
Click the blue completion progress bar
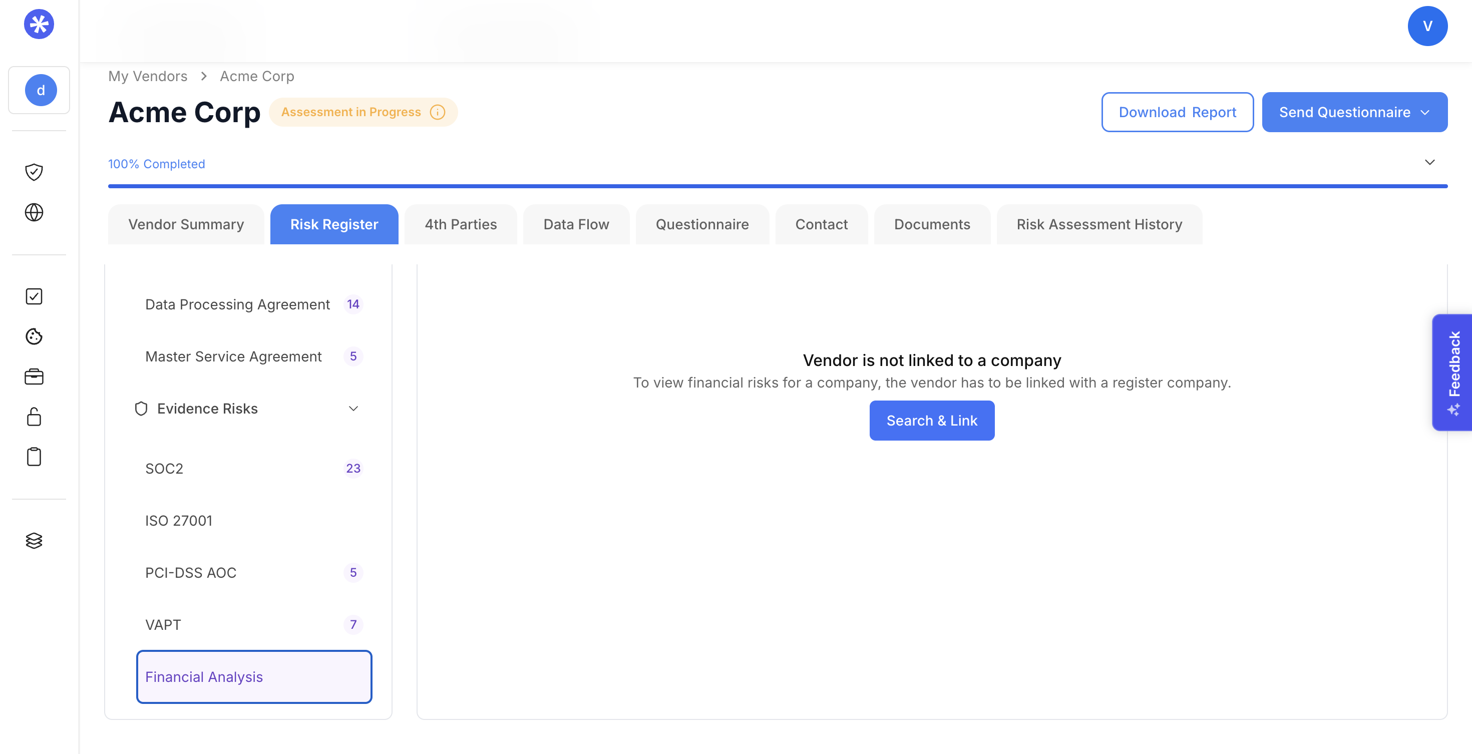[777, 186]
